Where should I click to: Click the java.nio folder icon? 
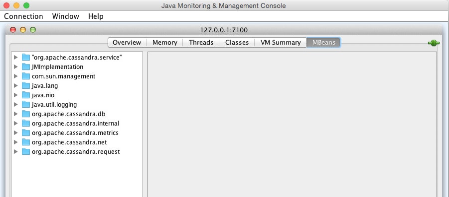26,95
